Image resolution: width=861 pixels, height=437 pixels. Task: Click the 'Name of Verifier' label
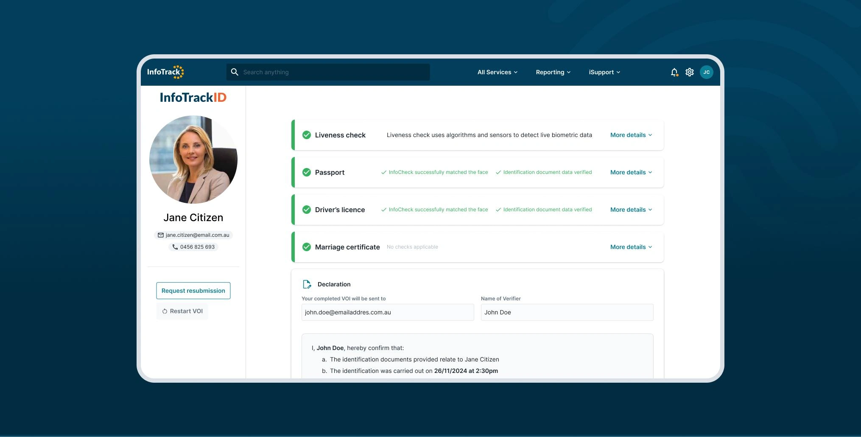(501, 299)
